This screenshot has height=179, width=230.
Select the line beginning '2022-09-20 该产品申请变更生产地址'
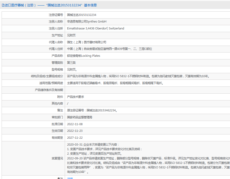tap(149, 158)
